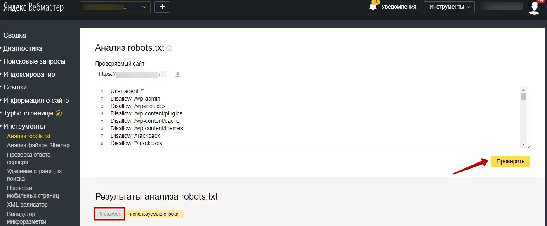Click the line 'Disallow: */trackback'
Image resolution: width=547 pixels, height=226 pixels.
[137, 143]
